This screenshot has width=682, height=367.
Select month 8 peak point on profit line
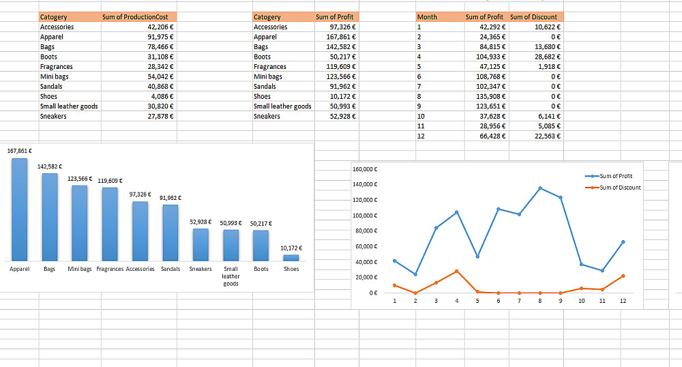tap(539, 188)
